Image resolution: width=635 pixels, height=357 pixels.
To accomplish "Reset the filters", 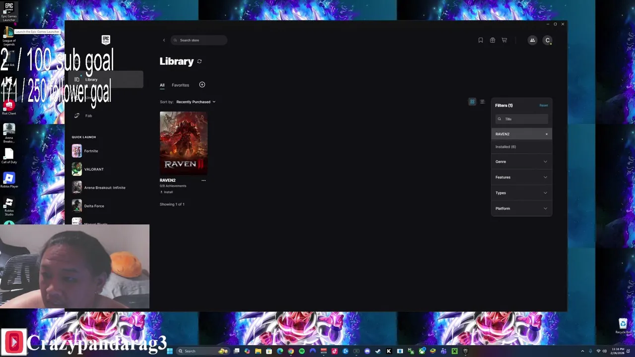I will (x=544, y=105).
